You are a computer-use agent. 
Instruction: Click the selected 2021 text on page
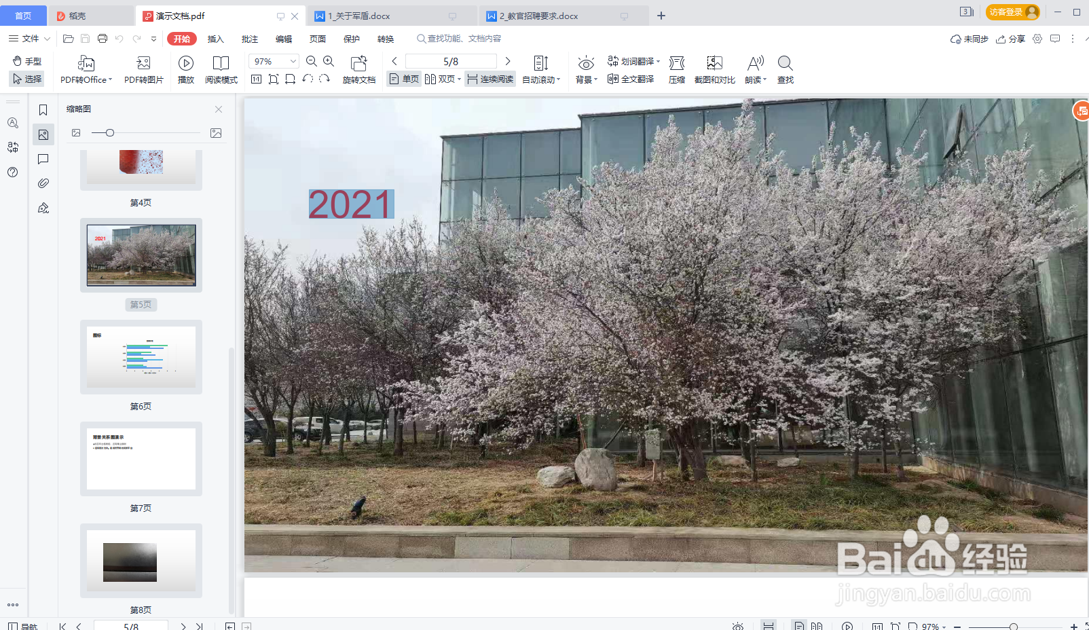pos(351,204)
